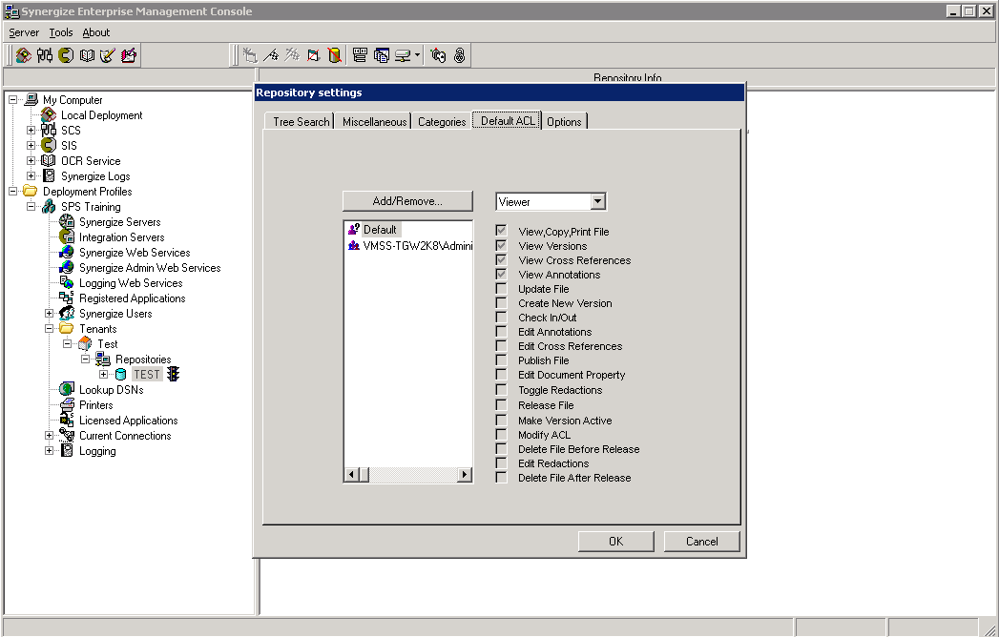Click the stacked server boxes toolbar icon
999x637 pixels.
[x=360, y=55]
